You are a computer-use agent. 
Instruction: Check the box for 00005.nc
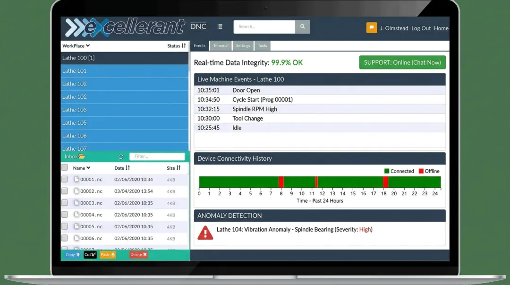click(x=64, y=226)
